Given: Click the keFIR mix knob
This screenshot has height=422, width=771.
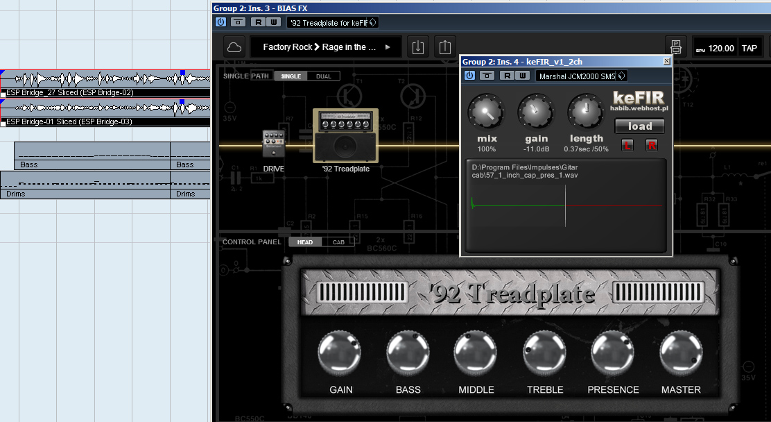Looking at the screenshot, I should 486,112.
